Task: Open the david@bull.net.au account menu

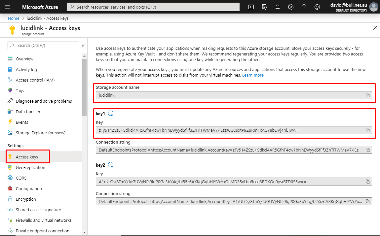Action: pyautogui.click(x=354, y=7)
